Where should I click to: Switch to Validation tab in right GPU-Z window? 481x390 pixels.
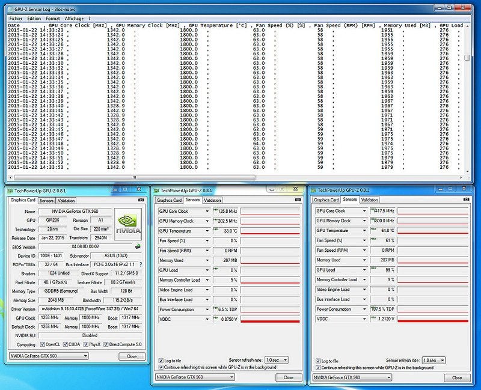coord(369,200)
